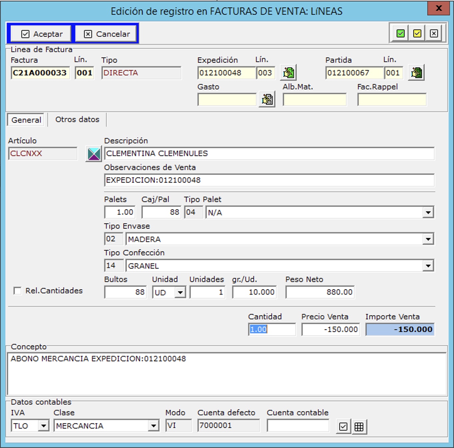Open the Expedición lookup icon
This screenshot has width=454, height=448.
tap(288, 73)
